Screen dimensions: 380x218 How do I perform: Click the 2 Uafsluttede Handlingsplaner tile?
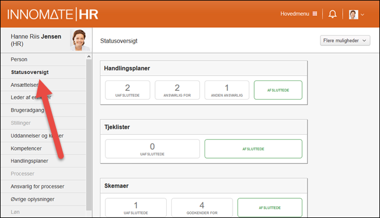click(128, 90)
